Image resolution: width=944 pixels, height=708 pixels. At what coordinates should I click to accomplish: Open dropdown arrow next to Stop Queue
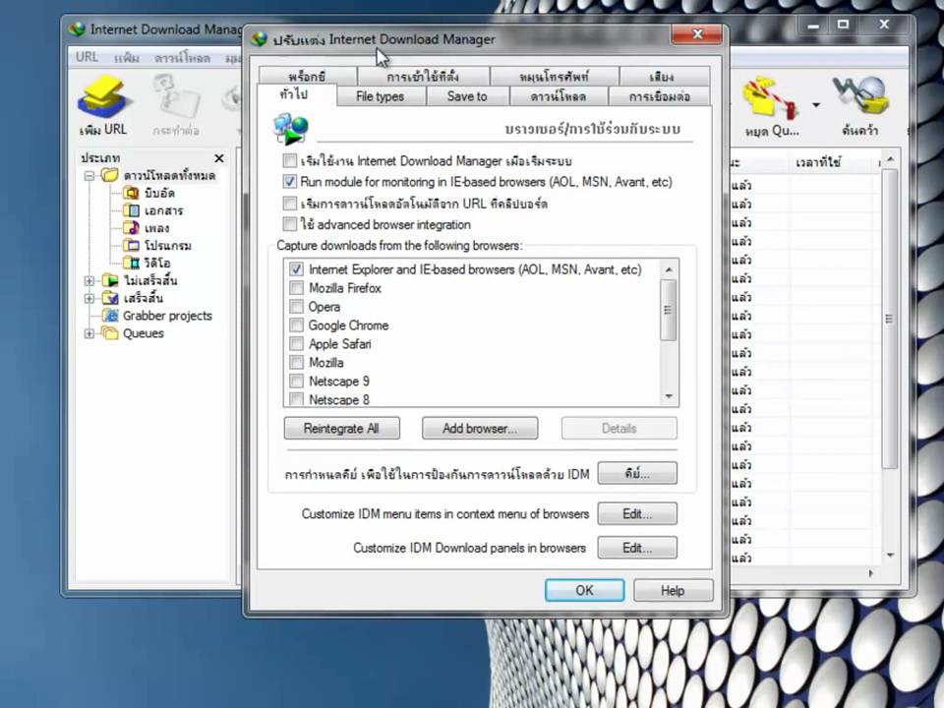click(x=816, y=105)
